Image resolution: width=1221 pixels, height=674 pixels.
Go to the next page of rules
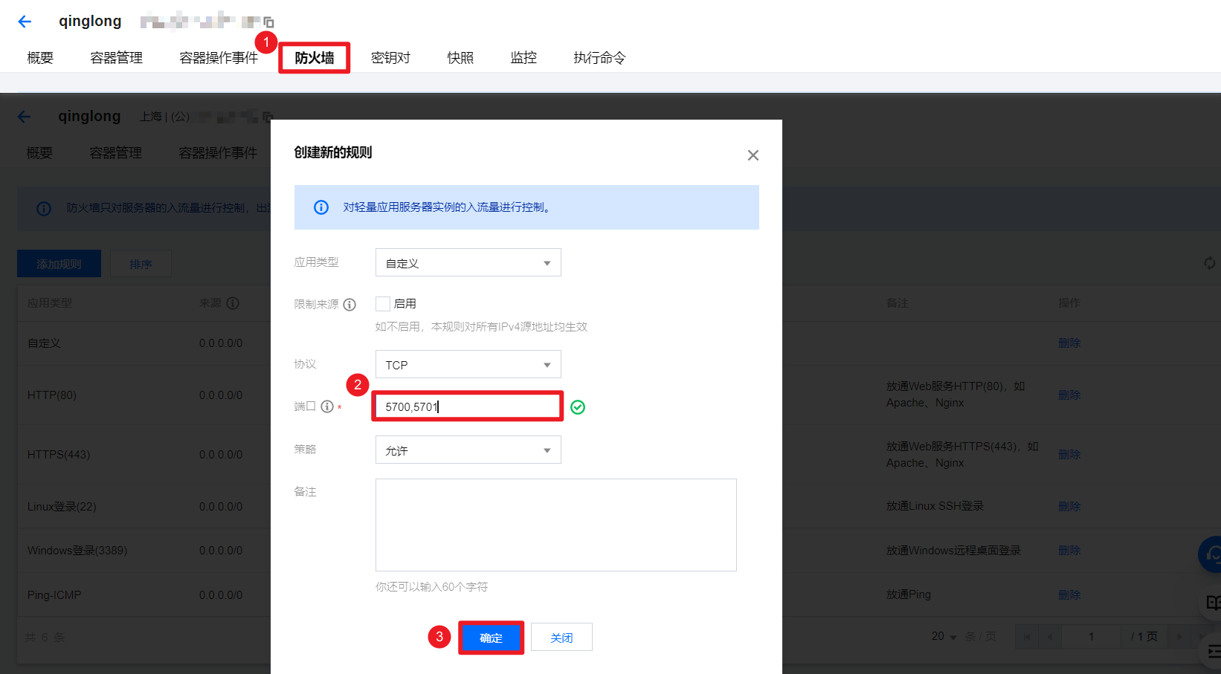pyautogui.click(x=1179, y=637)
